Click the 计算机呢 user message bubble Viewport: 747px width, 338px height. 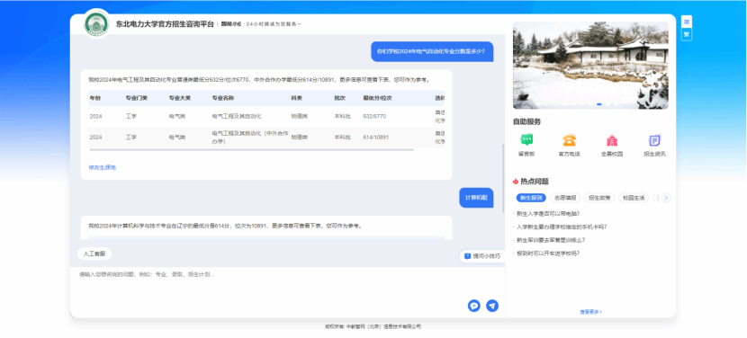click(476, 198)
